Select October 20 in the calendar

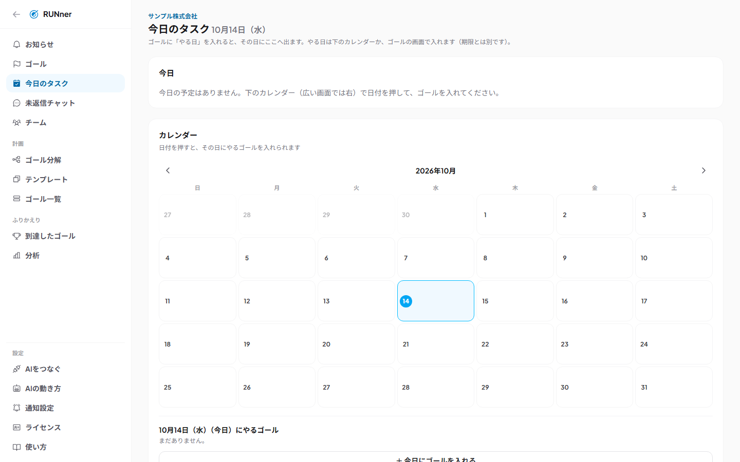pyautogui.click(x=356, y=344)
